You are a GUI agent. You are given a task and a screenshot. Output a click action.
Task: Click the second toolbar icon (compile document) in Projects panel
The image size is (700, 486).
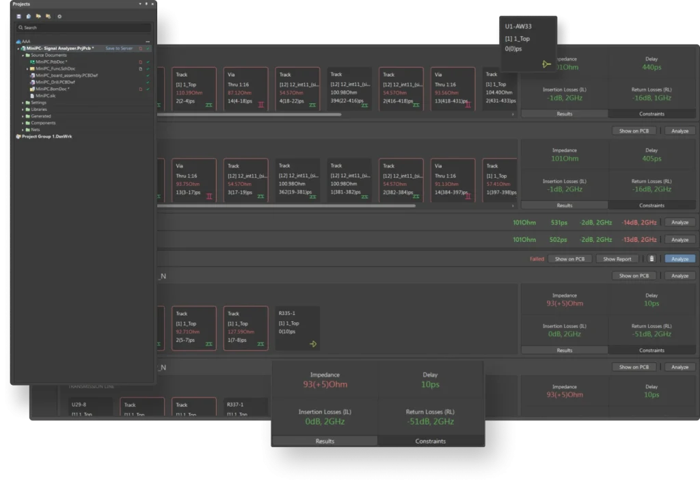28,16
